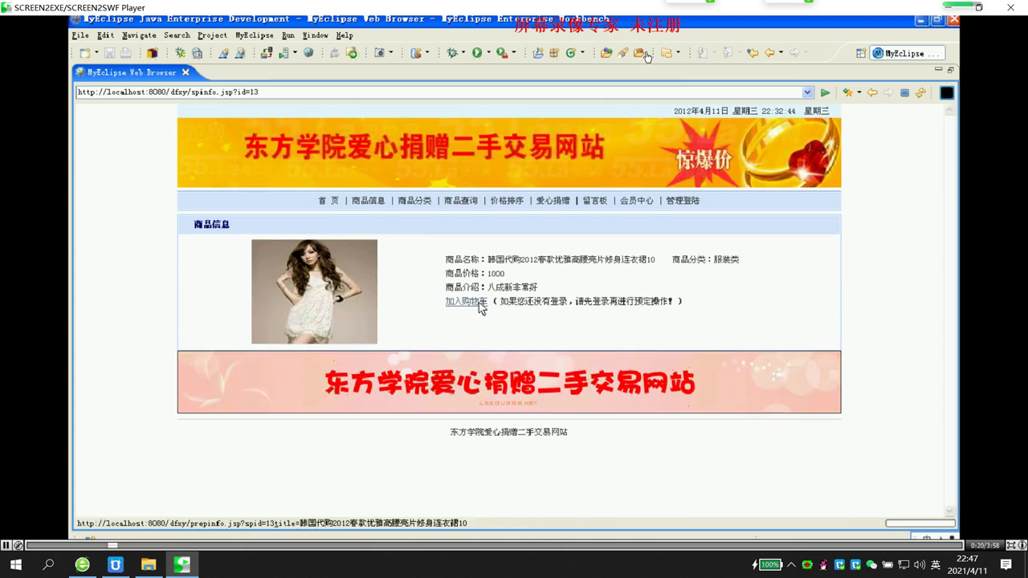Expand the Favorites star dropdown arrow
Screen dimensions: 1028x578
(859, 93)
